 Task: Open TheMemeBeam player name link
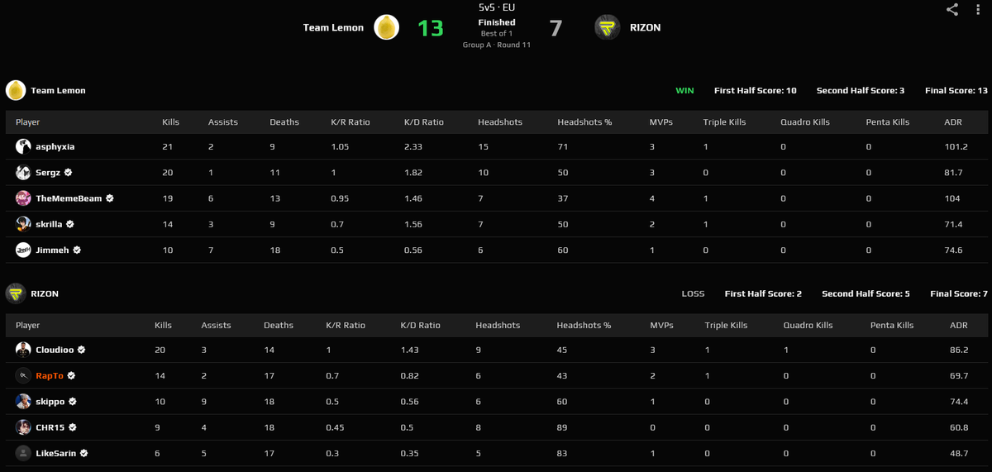point(69,198)
